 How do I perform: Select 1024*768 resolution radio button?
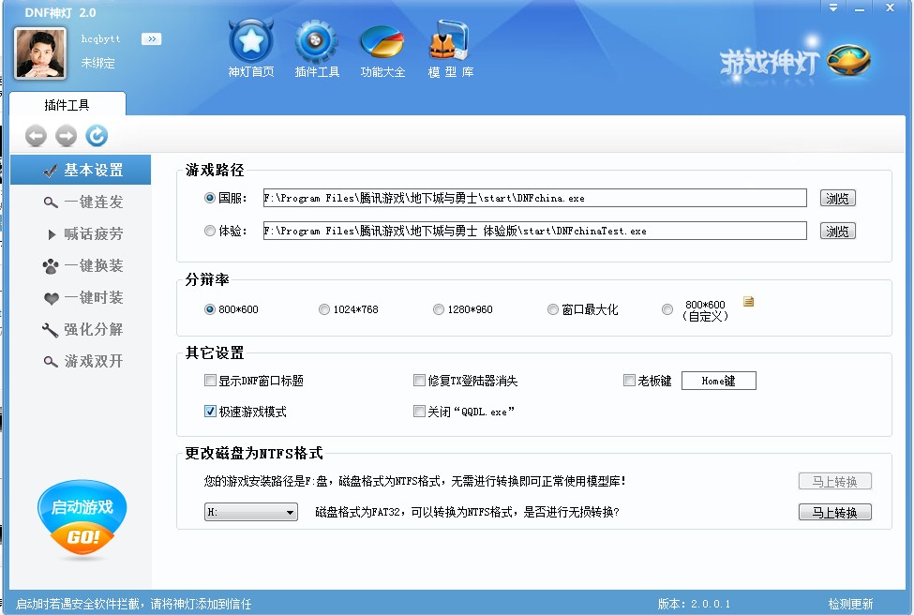(x=324, y=309)
